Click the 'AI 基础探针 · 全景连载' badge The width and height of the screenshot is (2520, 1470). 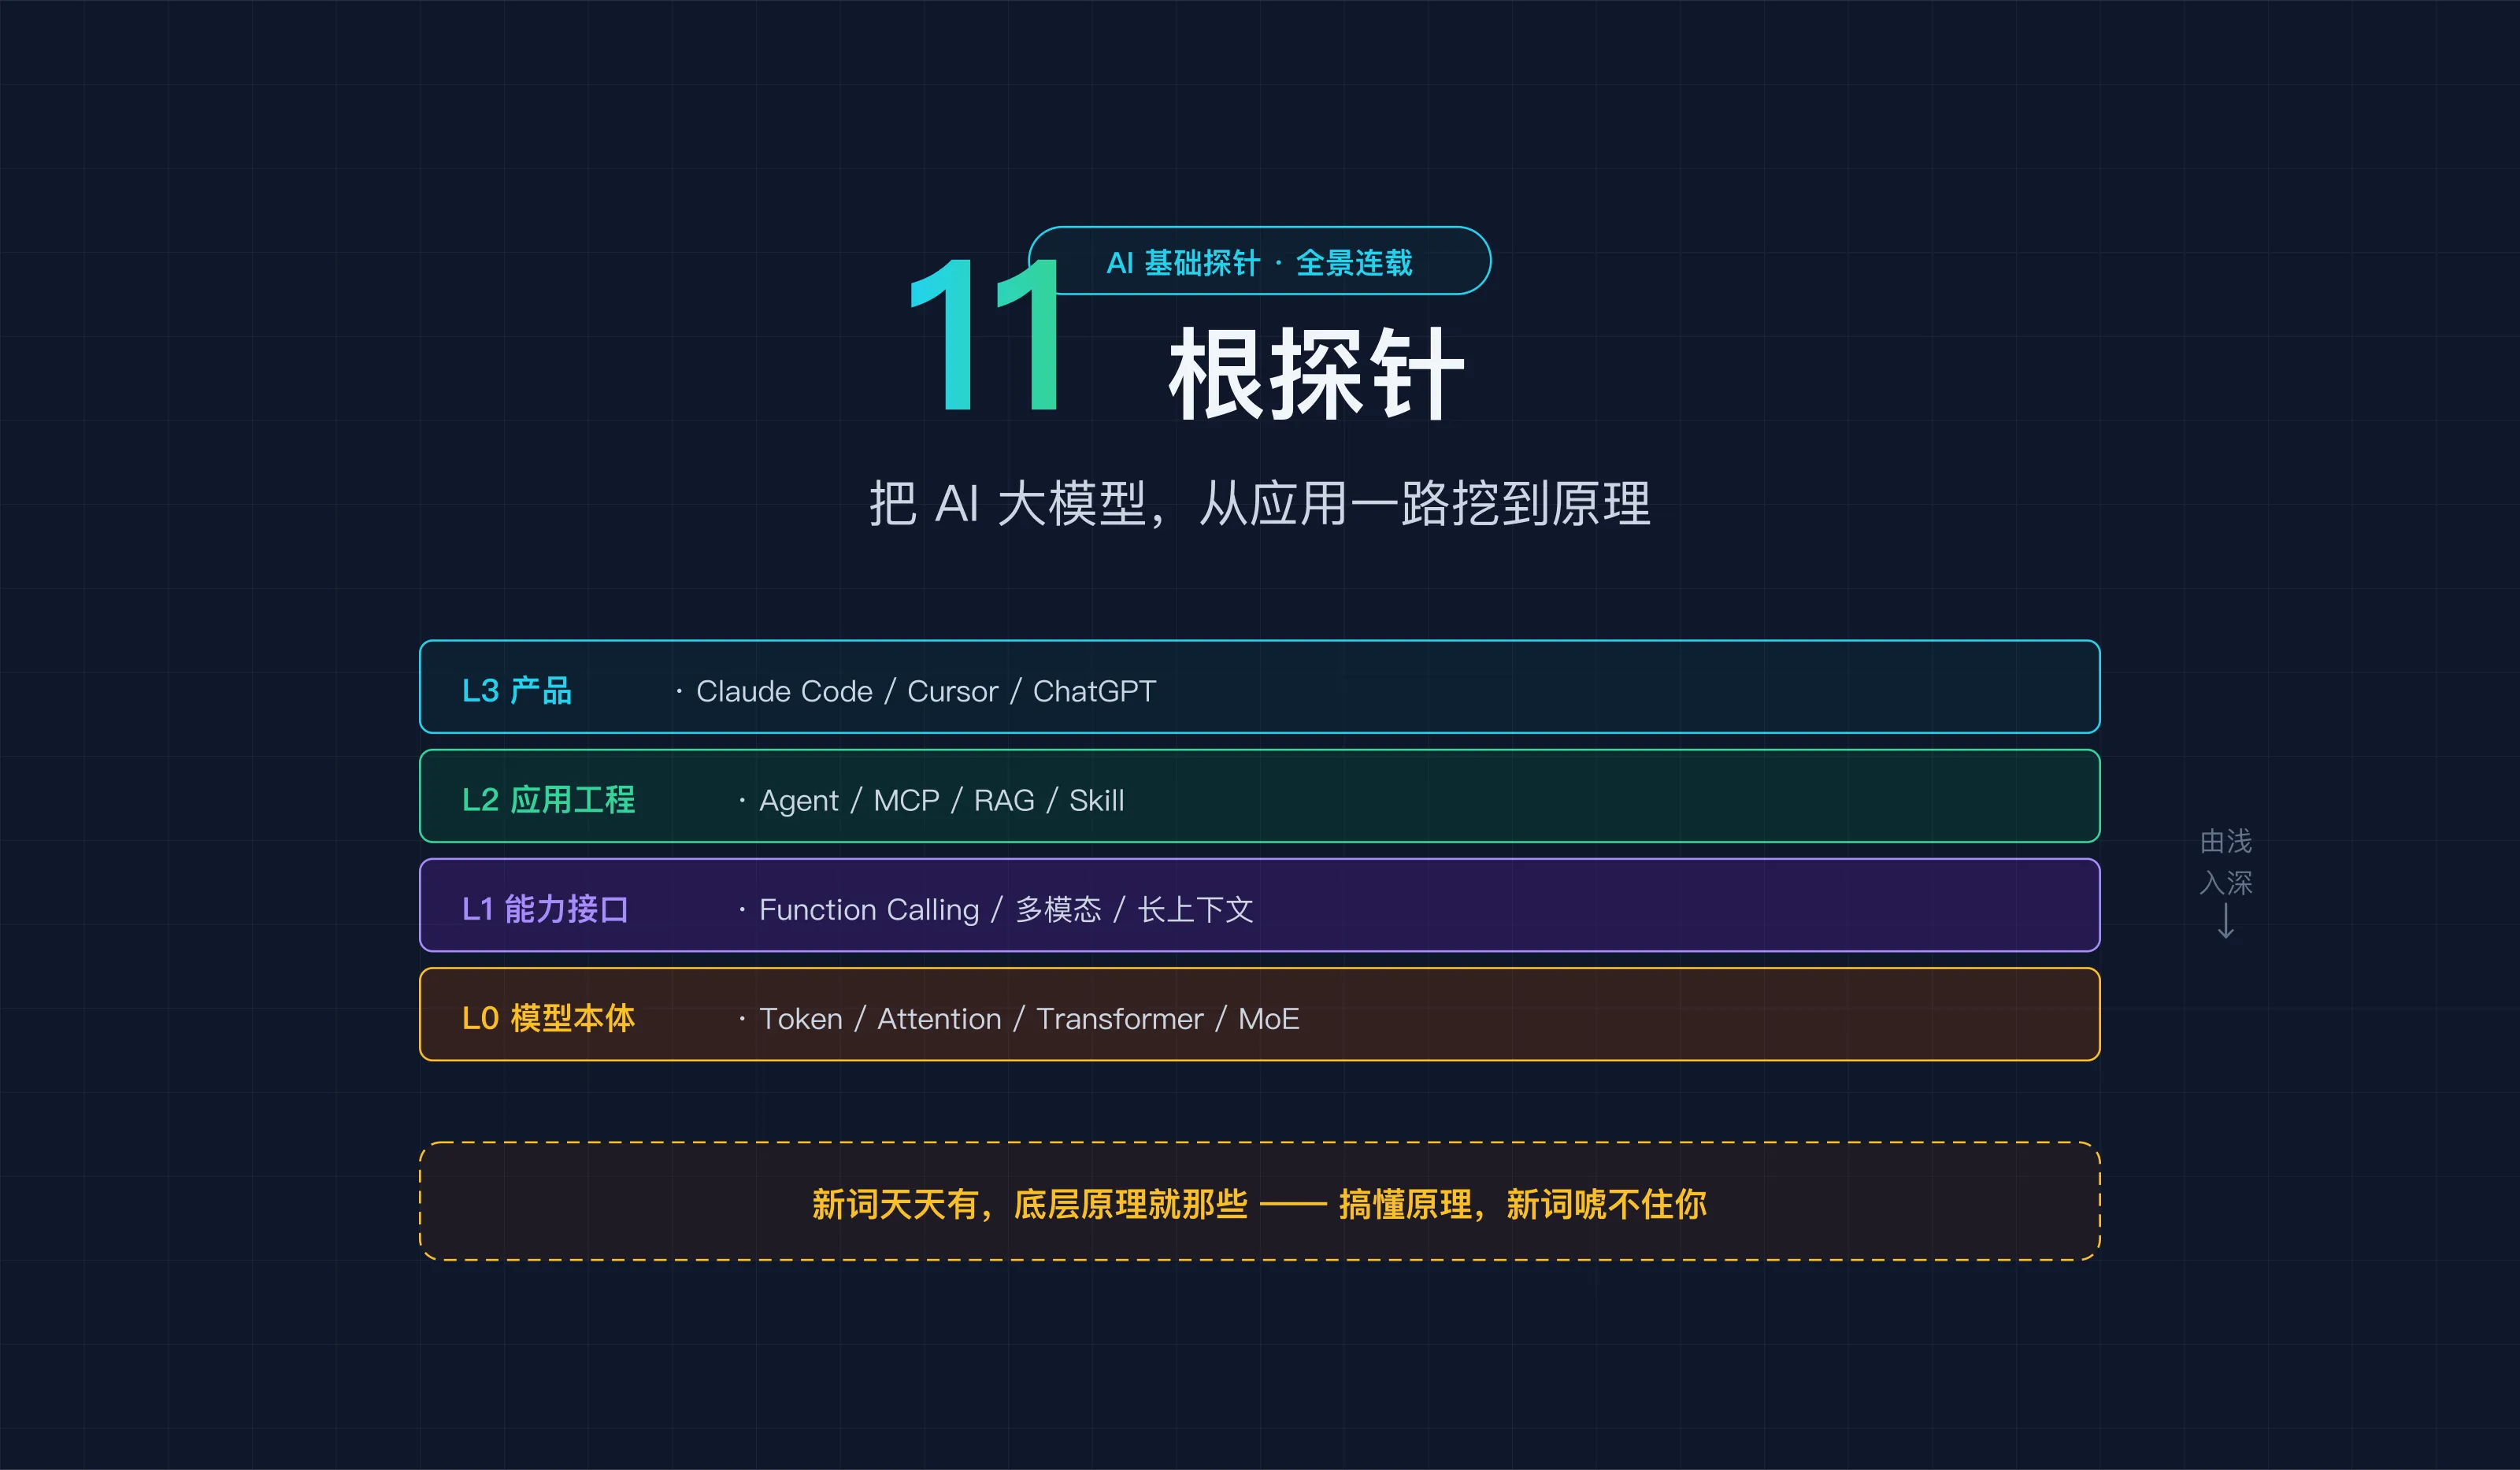1259,261
